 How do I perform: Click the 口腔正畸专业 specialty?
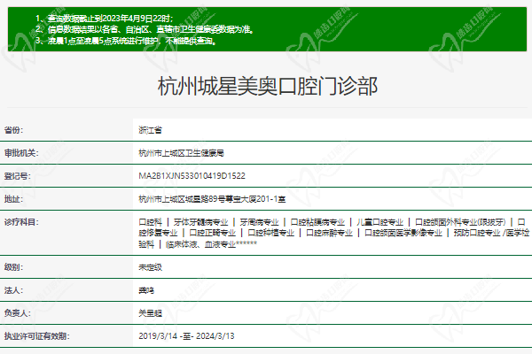213,233
